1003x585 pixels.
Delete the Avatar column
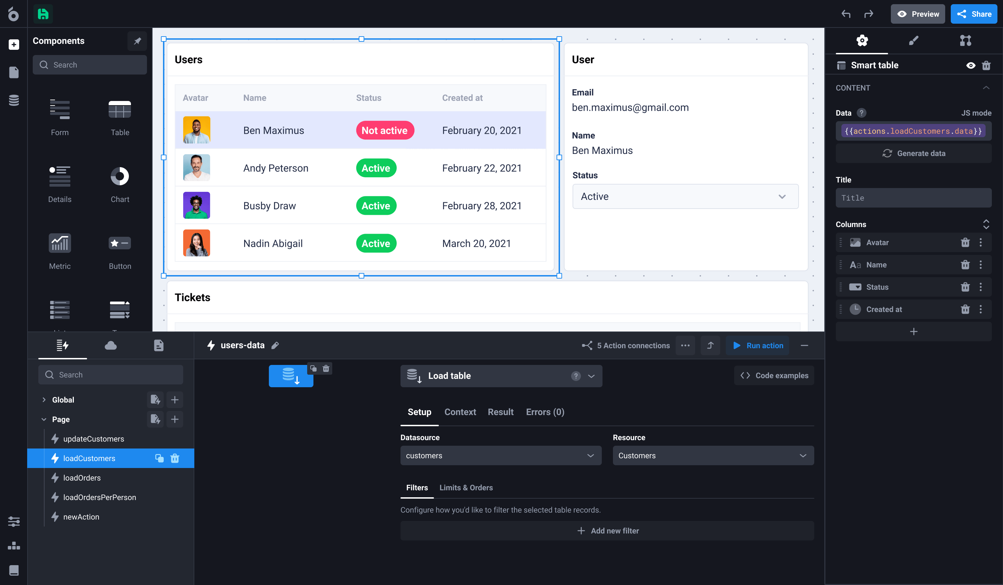965,242
